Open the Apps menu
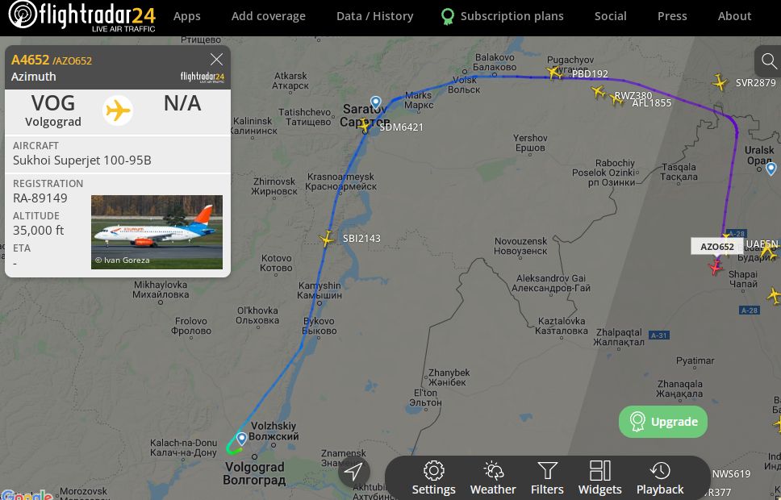The width and height of the screenshot is (781, 500). tap(187, 16)
